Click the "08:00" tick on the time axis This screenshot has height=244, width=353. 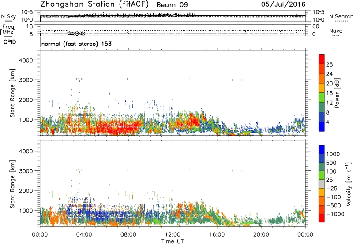click(128, 235)
